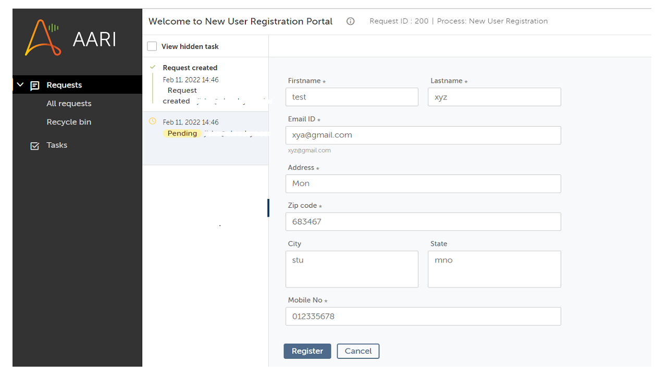Click the Firstname input field
This screenshot has width=667, height=375.
pos(352,97)
